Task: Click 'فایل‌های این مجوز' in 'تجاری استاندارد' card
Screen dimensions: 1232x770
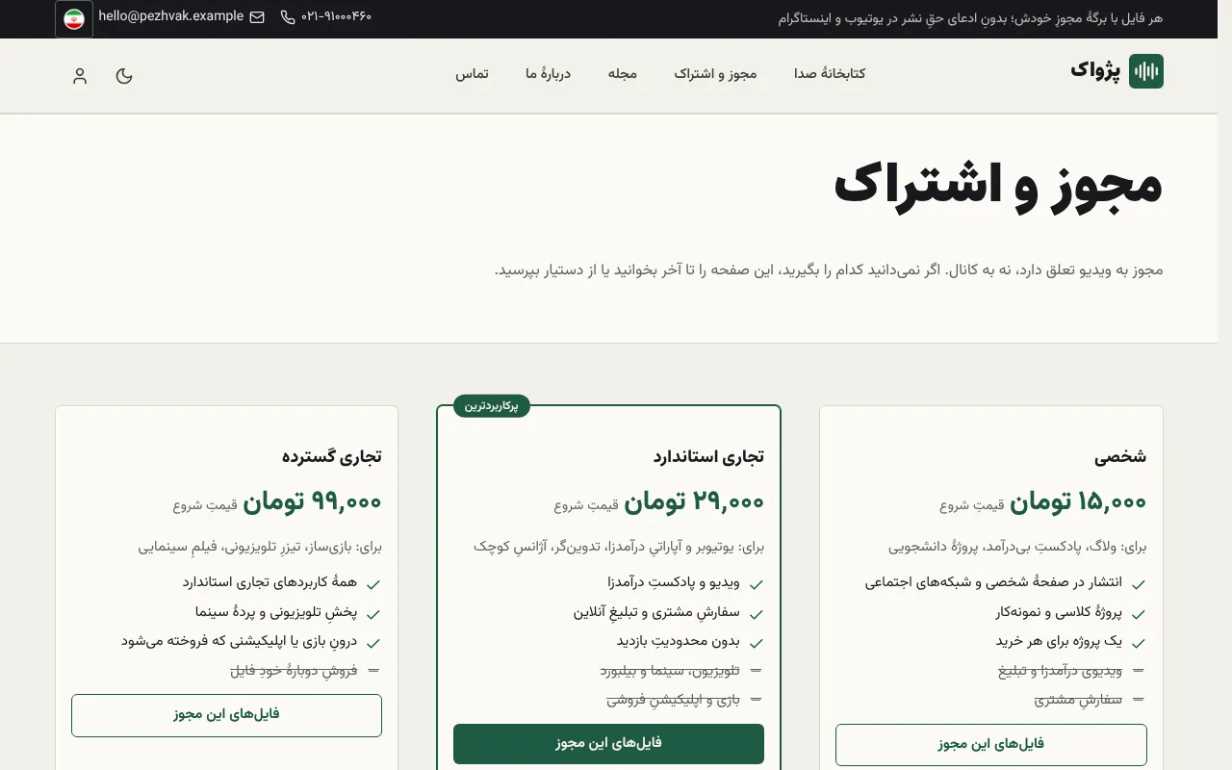Action: [x=608, y=744]
